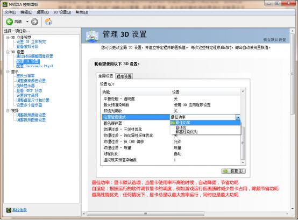
Task: Open 查看 HDCP 状态 in task tree
Action: coord(29,90)
